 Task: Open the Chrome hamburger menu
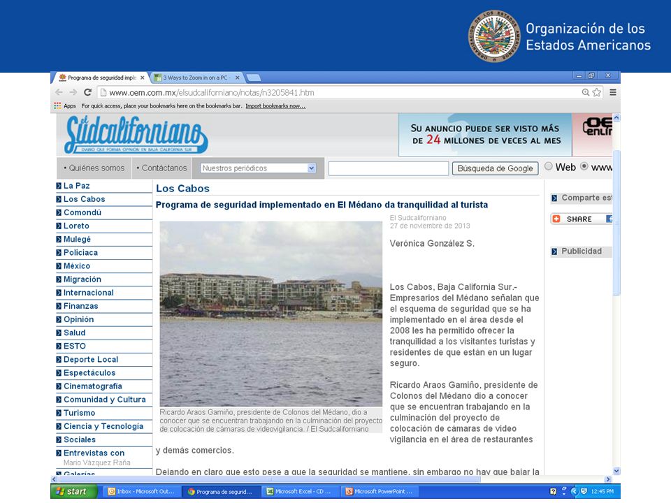pyautogui.click(x=613, y=92)
